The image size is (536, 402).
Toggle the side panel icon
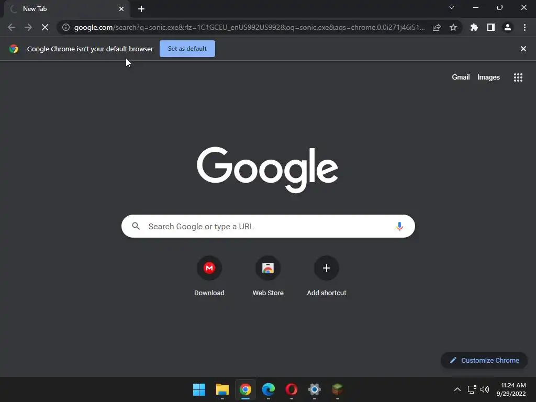pos(491,27)
